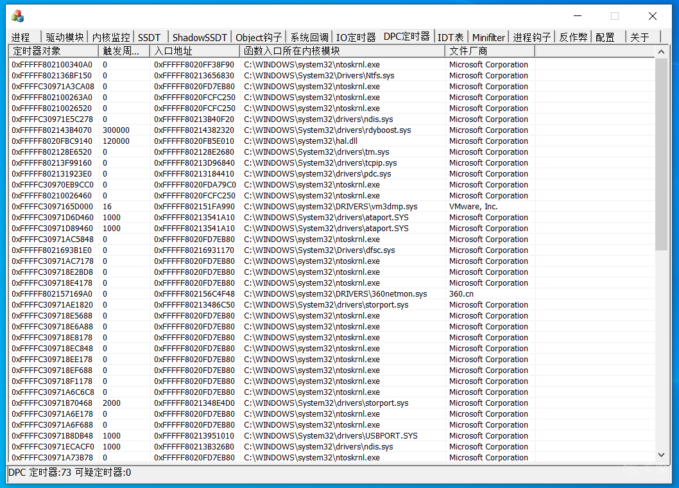The width and height of the screenshot is (679, 488).
Task: Select timer object 0xFFFFC30971A73B78
Action: click(53, 458)
